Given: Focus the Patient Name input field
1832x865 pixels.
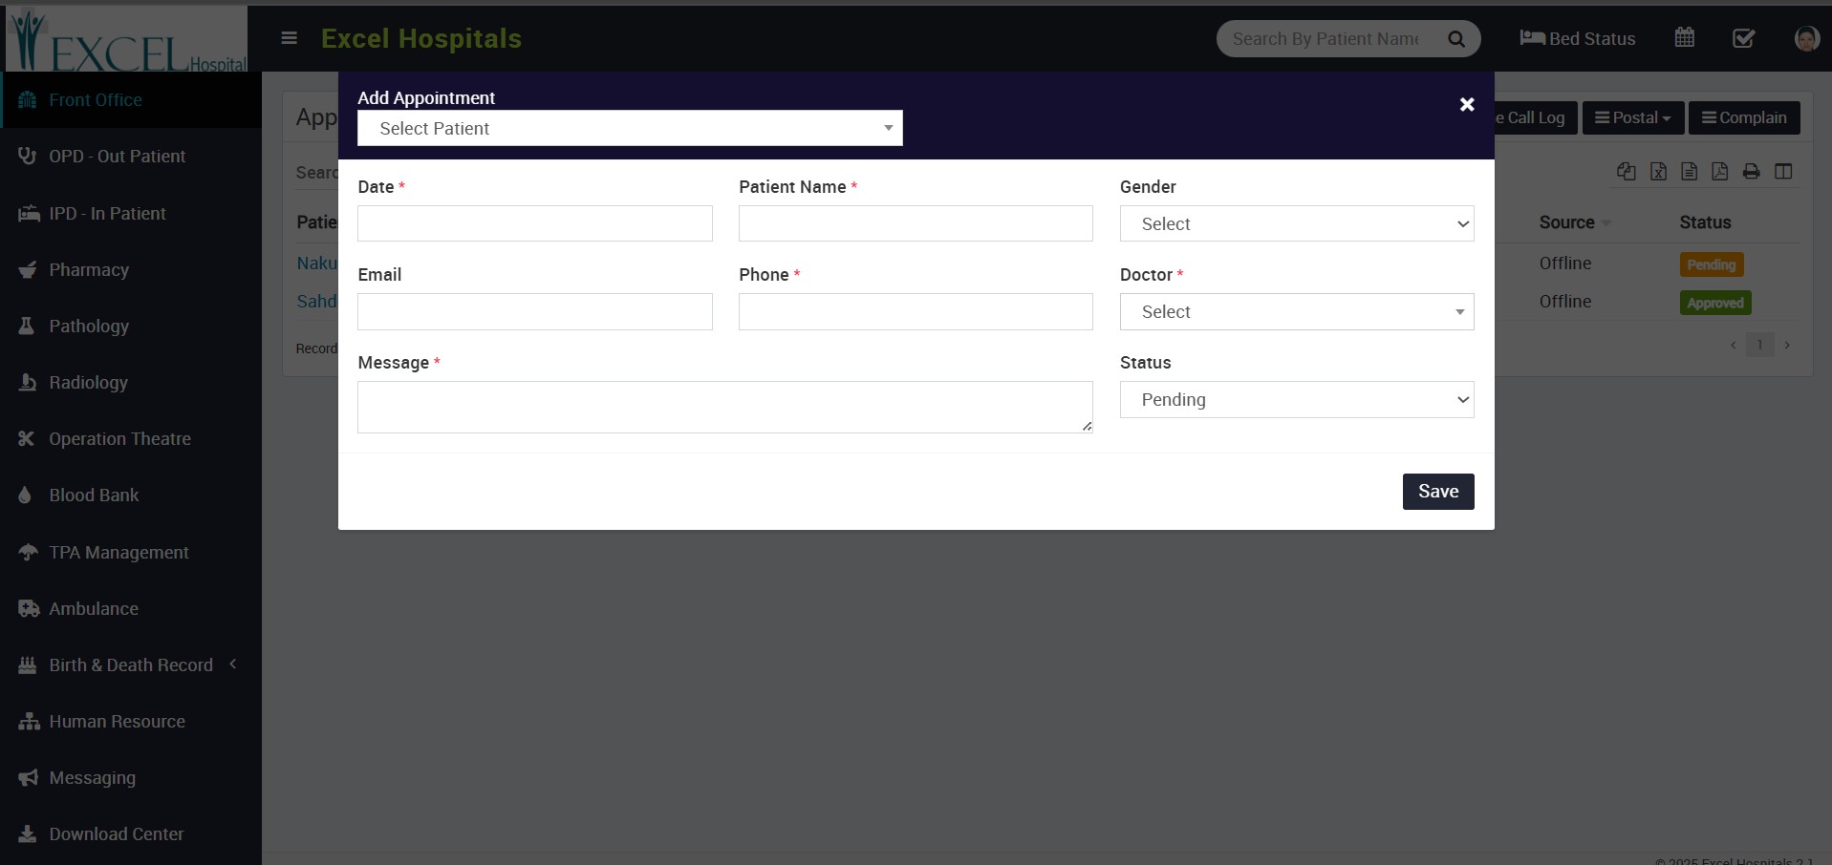Looking at the screenshot, I should (x=916, y=223).
